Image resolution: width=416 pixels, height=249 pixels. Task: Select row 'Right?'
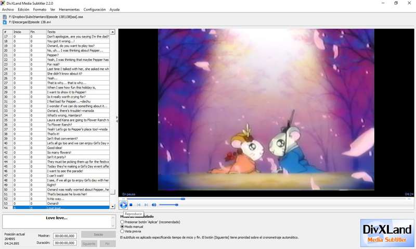point(56,185)
